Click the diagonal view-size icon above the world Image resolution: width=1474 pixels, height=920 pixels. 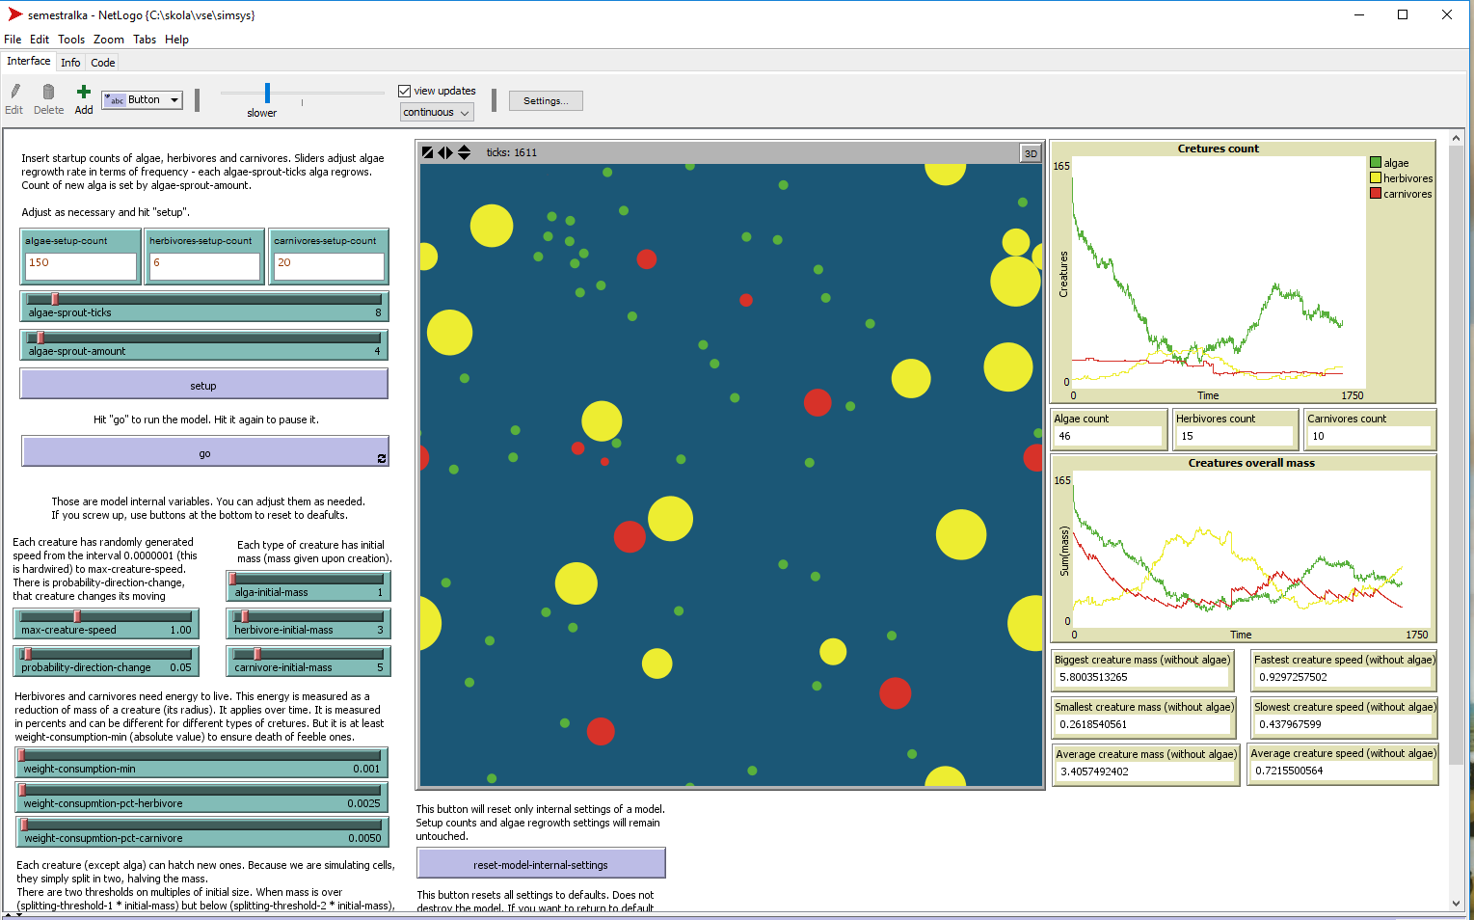[x=427, y=151]
